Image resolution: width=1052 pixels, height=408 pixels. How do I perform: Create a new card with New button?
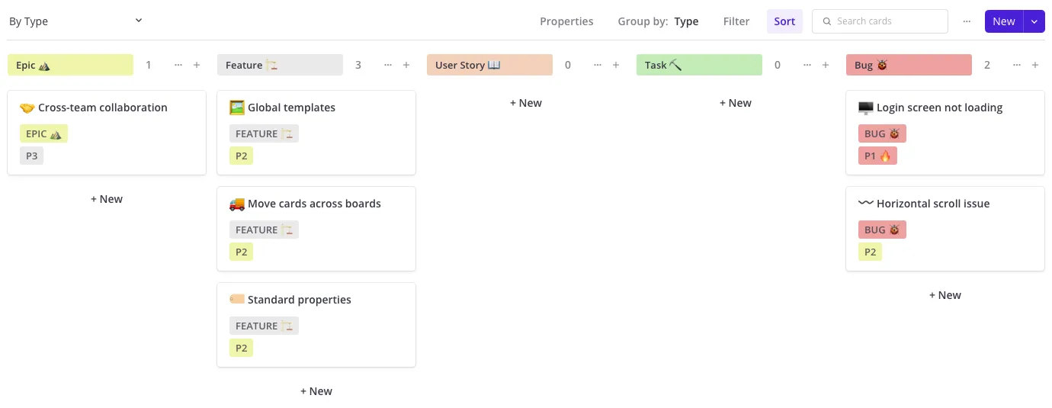point(1004,21)
